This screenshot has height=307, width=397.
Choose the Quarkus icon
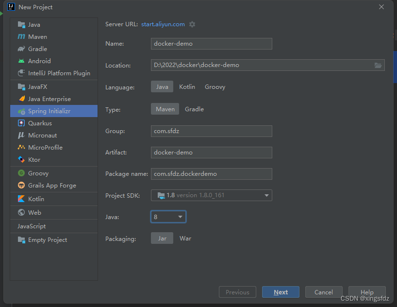[x=21, y=123]
